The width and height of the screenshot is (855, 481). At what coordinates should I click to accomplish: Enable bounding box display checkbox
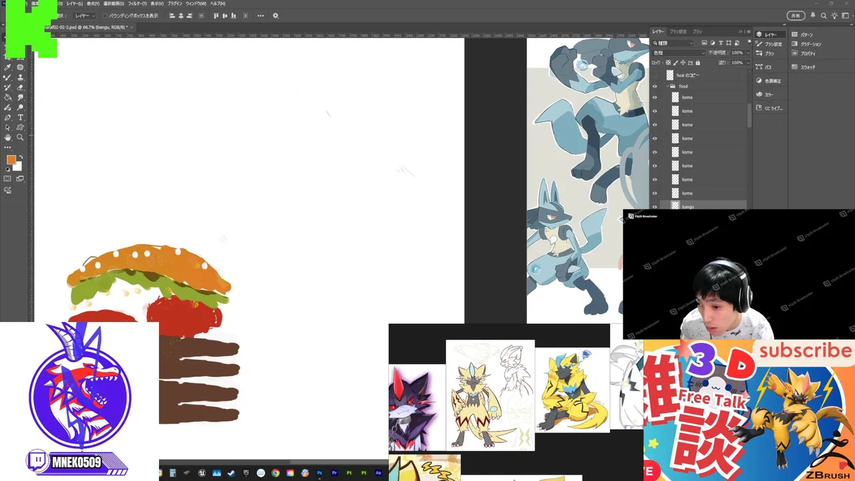[x=105, y=16]
